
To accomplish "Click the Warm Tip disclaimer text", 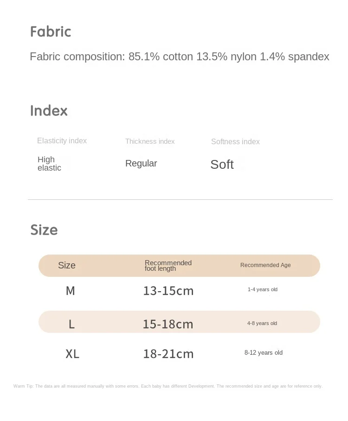I will tap(168, 386).
